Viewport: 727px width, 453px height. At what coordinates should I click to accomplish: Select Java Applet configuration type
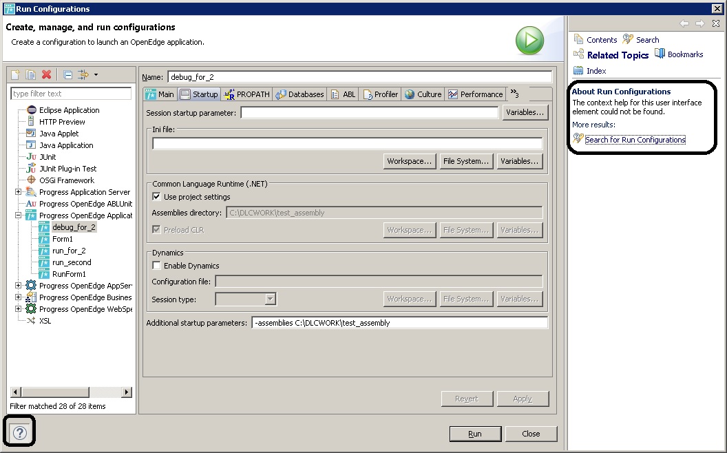click(59, 134)
